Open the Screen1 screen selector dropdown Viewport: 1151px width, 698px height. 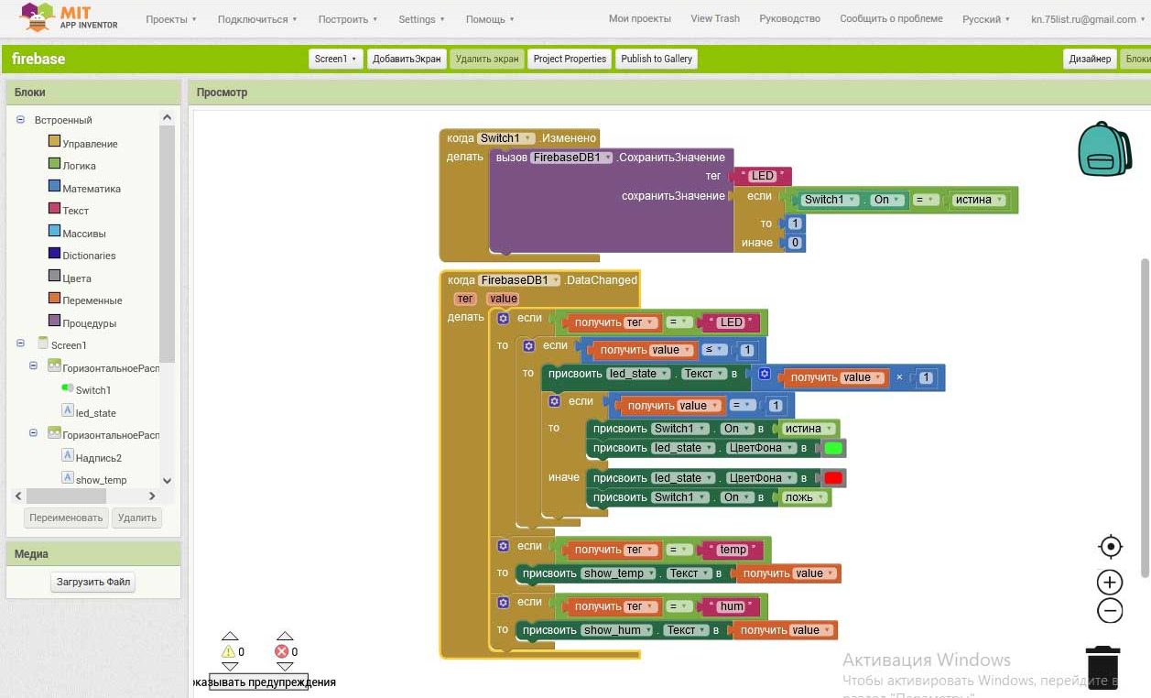(x=336, y=59)
